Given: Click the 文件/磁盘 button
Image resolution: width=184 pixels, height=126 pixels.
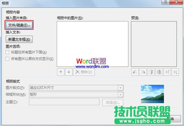Looking at the screenshot, I should (19, 25).
